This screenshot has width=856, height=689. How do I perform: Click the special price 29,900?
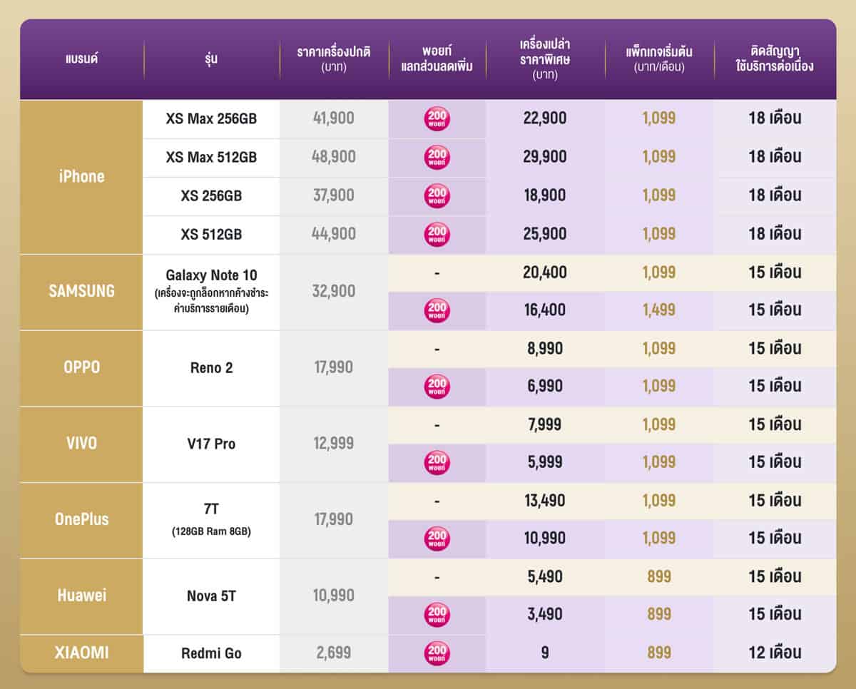point(545,157)
